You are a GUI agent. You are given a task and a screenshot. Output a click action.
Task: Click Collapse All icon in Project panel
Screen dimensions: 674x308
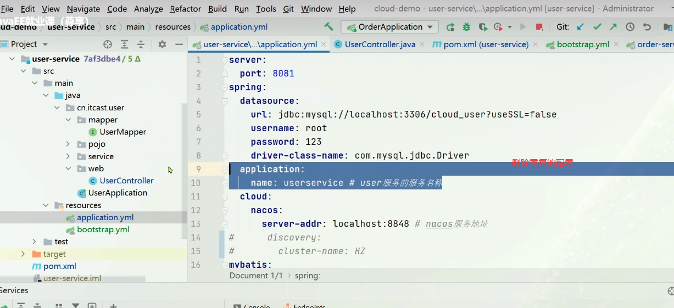tap(141, 44)
